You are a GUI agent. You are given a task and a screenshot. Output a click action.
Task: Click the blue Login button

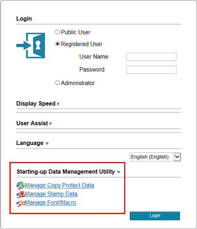(155, 216)
